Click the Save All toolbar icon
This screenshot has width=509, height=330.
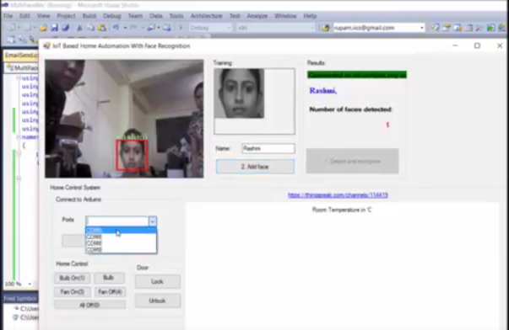tap(66, 28)
